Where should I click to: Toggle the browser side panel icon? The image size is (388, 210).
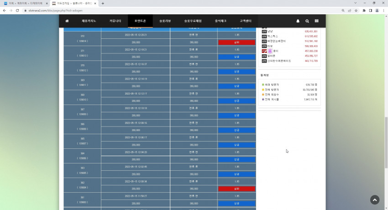pos(371,10)
